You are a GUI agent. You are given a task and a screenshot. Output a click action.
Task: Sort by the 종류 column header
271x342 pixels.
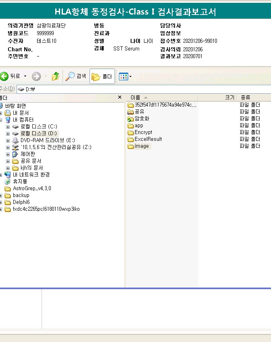254,97
